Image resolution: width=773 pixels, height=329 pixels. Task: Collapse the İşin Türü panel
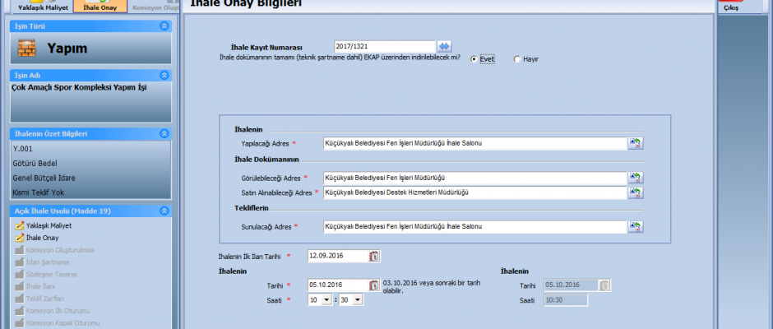tap(164, 26)
